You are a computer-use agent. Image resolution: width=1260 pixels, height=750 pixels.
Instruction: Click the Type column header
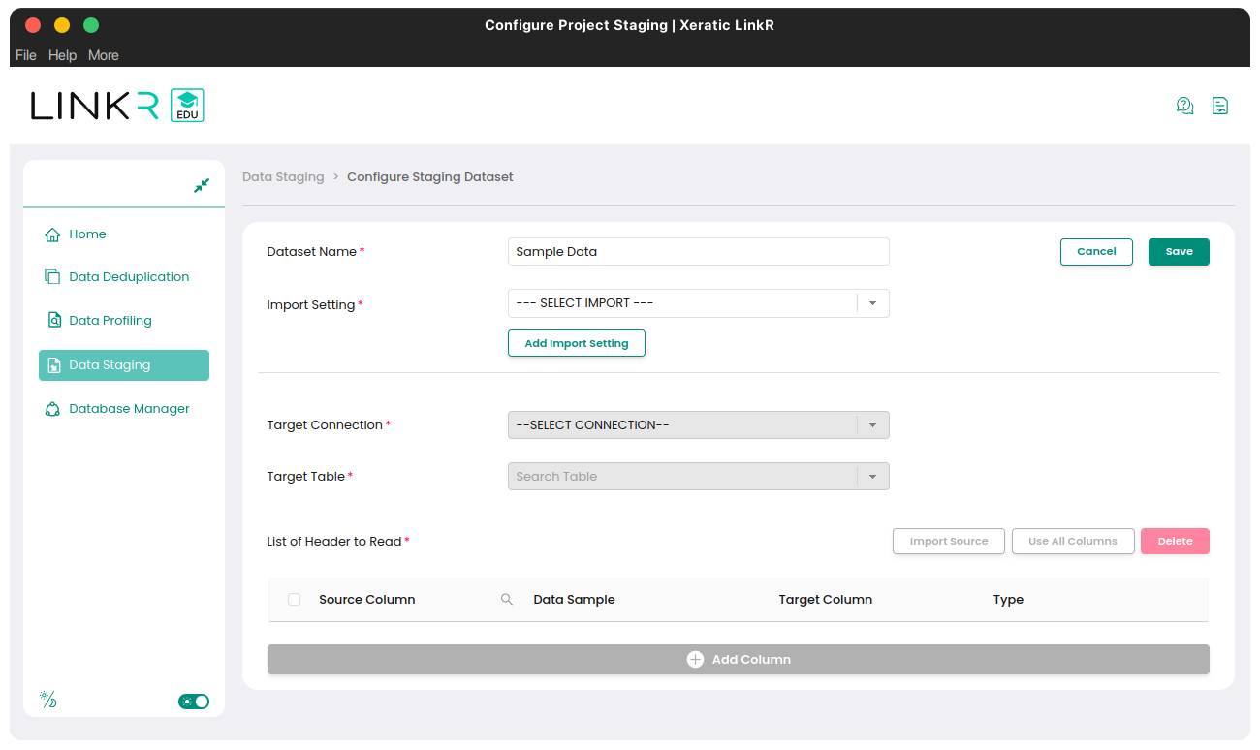pyautogui.click(x=1008, y=600)
